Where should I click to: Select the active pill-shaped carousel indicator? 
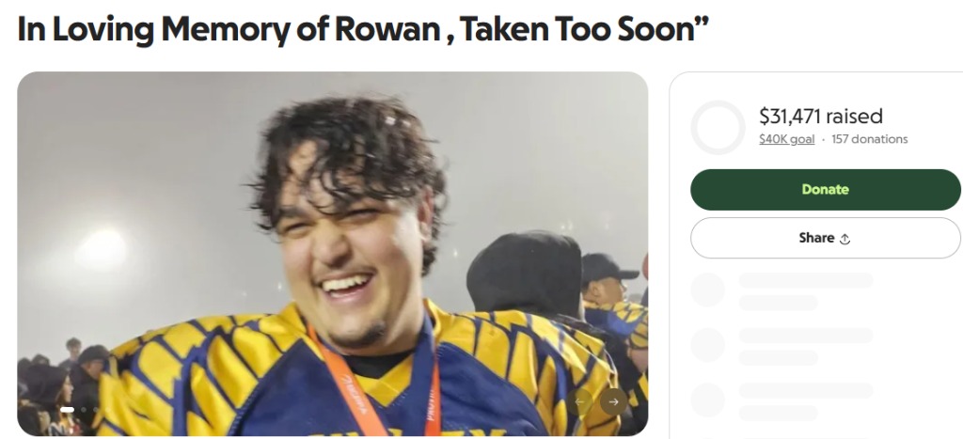(67, 410)
